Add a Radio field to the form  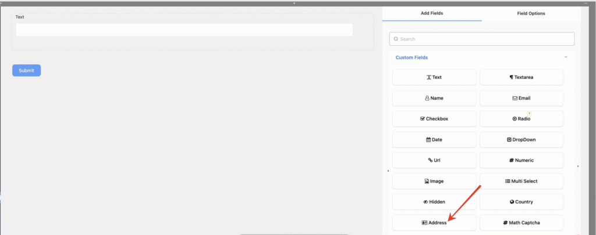pyautogui.click(x=521, y=119)
